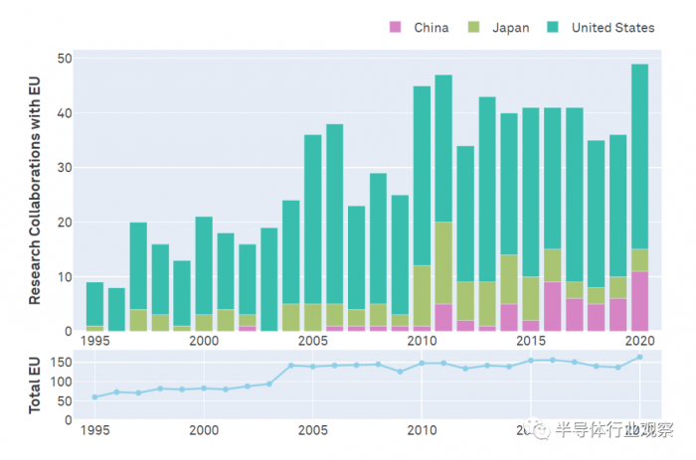Screen dimensions: 696x460
Task: Click the China pink legend swatch
Action: tap(396, 28)
